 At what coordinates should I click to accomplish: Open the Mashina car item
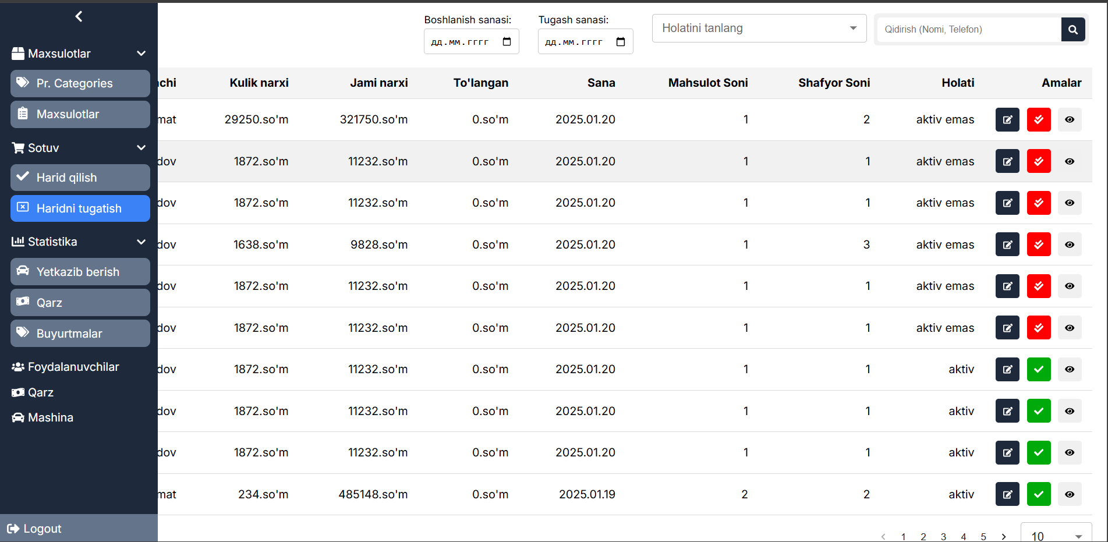click(43, 417)
